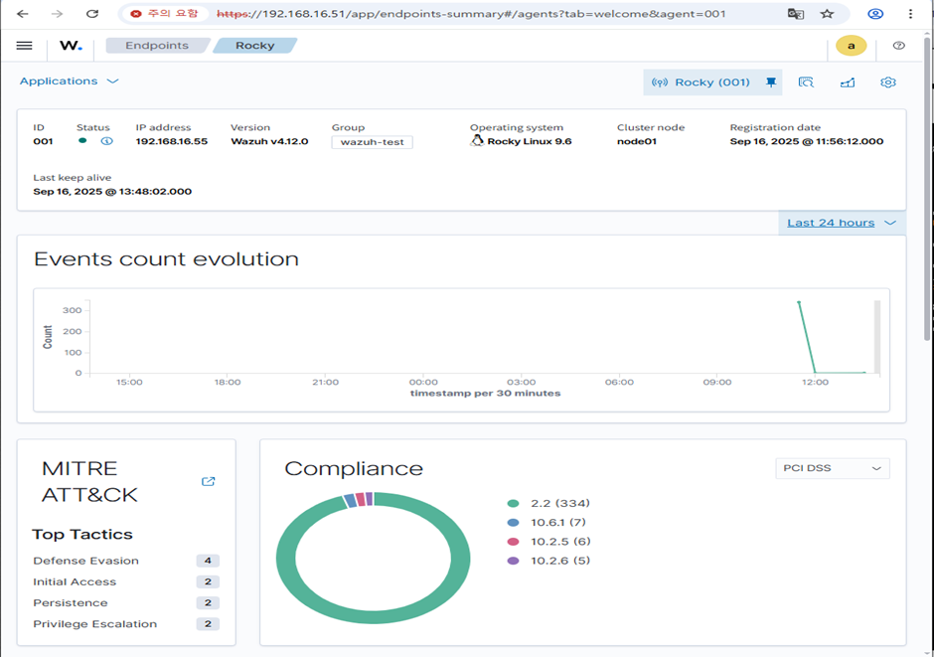934x657 pixels.
Task: Click the Rocky Linux 9.6 text
Action: [529, 141]
